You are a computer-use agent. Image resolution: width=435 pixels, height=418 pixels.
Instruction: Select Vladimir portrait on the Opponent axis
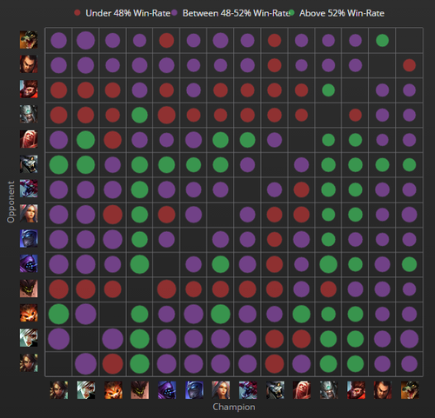point(29,139)
